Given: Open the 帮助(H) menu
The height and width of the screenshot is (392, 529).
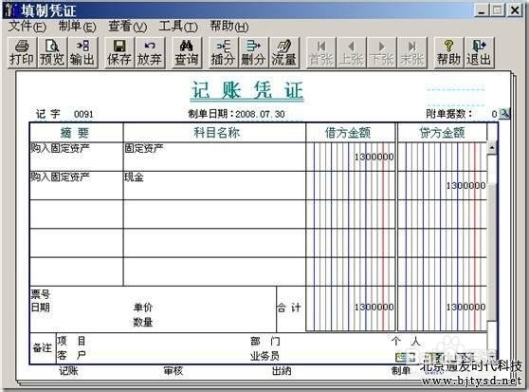Looking at the screenshot, I should (229, 26).
